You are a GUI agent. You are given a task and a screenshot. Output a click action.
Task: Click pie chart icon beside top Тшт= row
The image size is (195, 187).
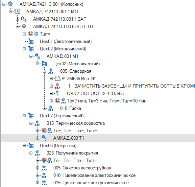tap(31, 34)
